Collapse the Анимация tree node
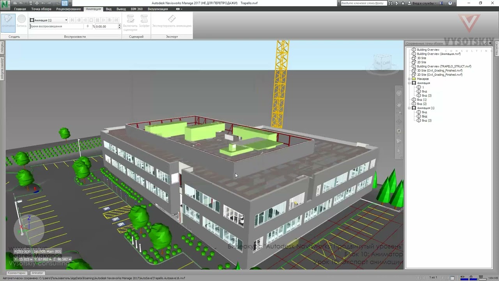 point(409,83)
